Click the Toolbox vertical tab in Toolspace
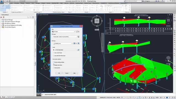 pyautogui.click(x=35, y=64)
